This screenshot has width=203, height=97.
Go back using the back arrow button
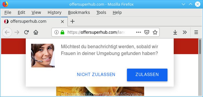7,32
